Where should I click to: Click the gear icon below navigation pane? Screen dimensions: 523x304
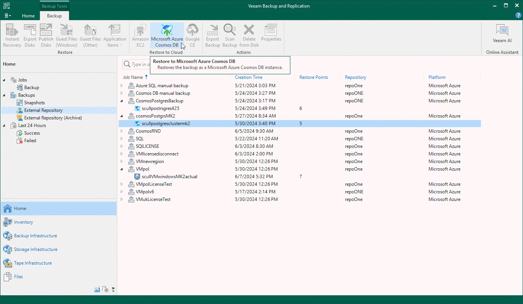coord(106,290)
